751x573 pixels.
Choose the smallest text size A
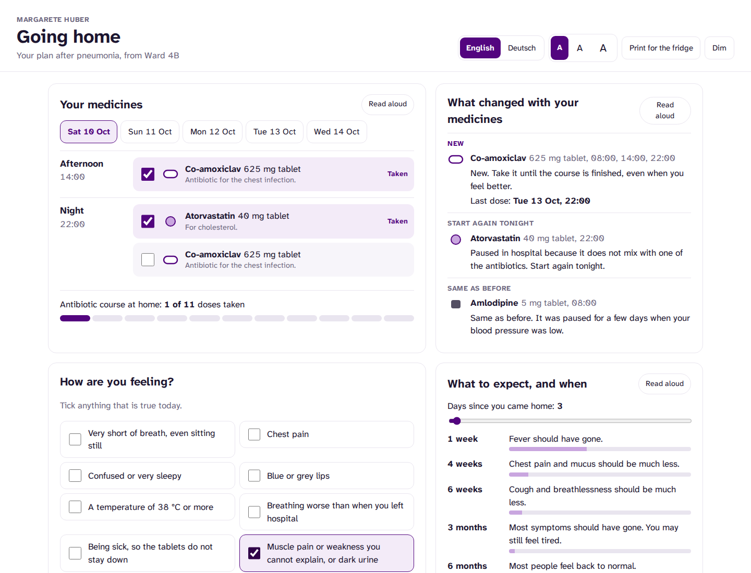pyautogui.click(x=560, y=48)
